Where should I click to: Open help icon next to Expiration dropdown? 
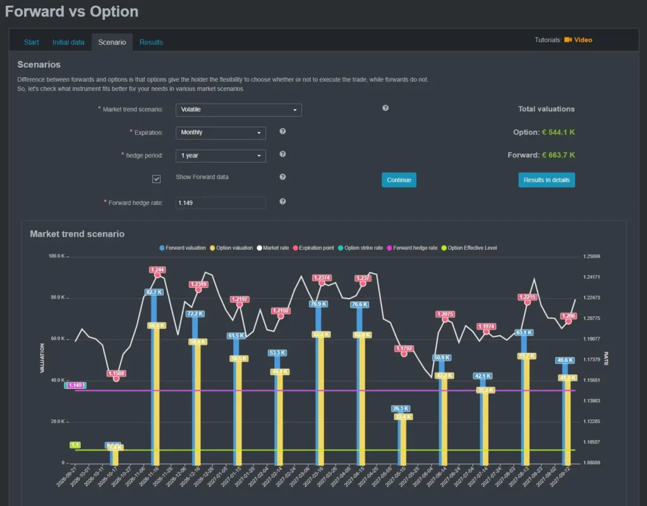282,132
